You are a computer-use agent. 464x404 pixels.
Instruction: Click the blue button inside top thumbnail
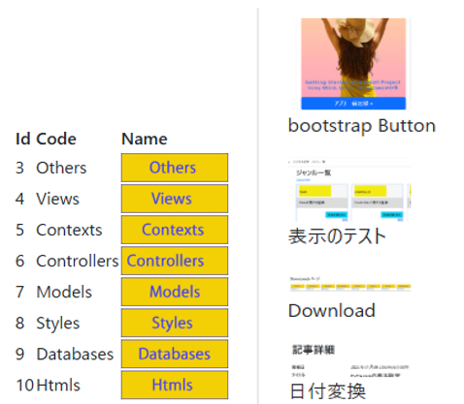(353, 104)
